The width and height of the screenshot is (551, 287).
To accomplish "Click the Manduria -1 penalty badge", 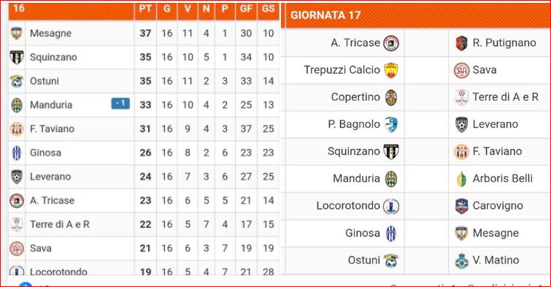I will [120, 104].
